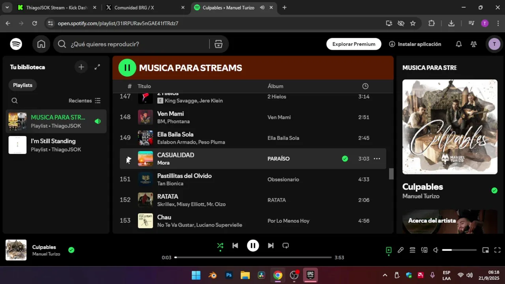Screen dimensions: 505x284
Task: Open a new browser tab
Action: (284, 7)
